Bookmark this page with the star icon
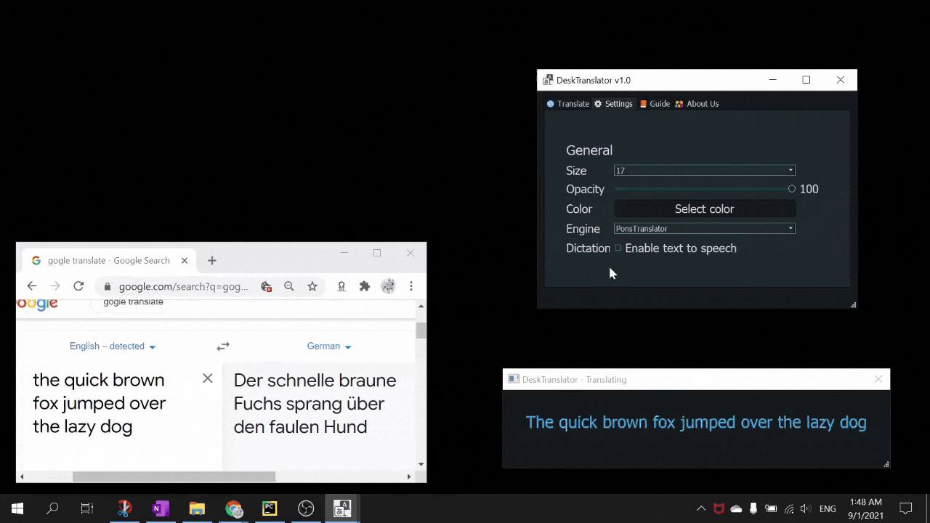Screen dimensions: 930x523 tap(312, 287)
